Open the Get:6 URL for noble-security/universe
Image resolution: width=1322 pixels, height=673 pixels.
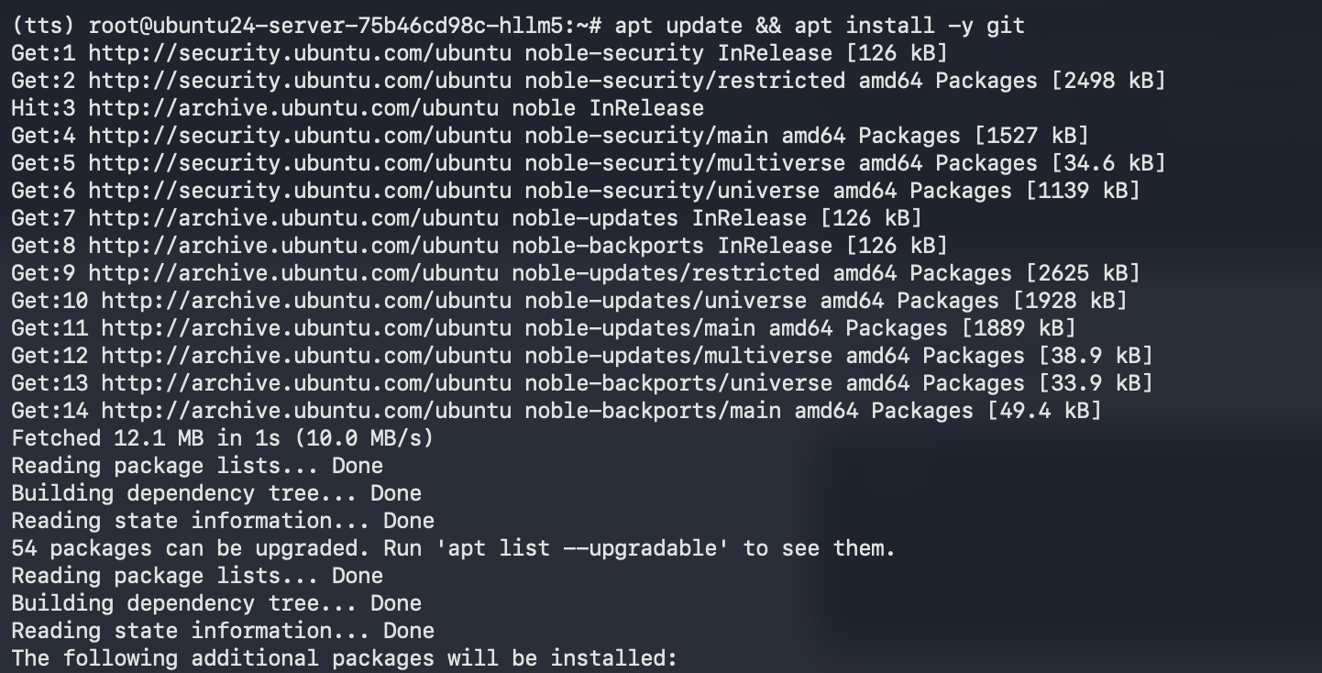pyautogui.click(x=299, y=191)
